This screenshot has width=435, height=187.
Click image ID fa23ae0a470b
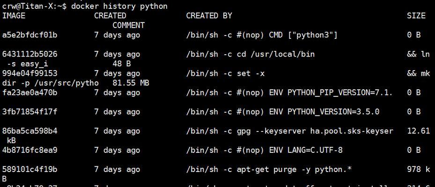[x=29, y=93]
